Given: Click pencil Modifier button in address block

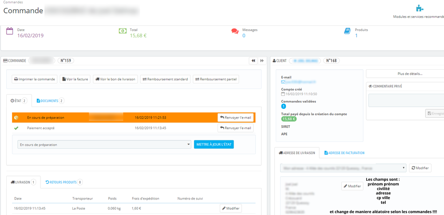Looking at the screenshot, I should point(352,186).
